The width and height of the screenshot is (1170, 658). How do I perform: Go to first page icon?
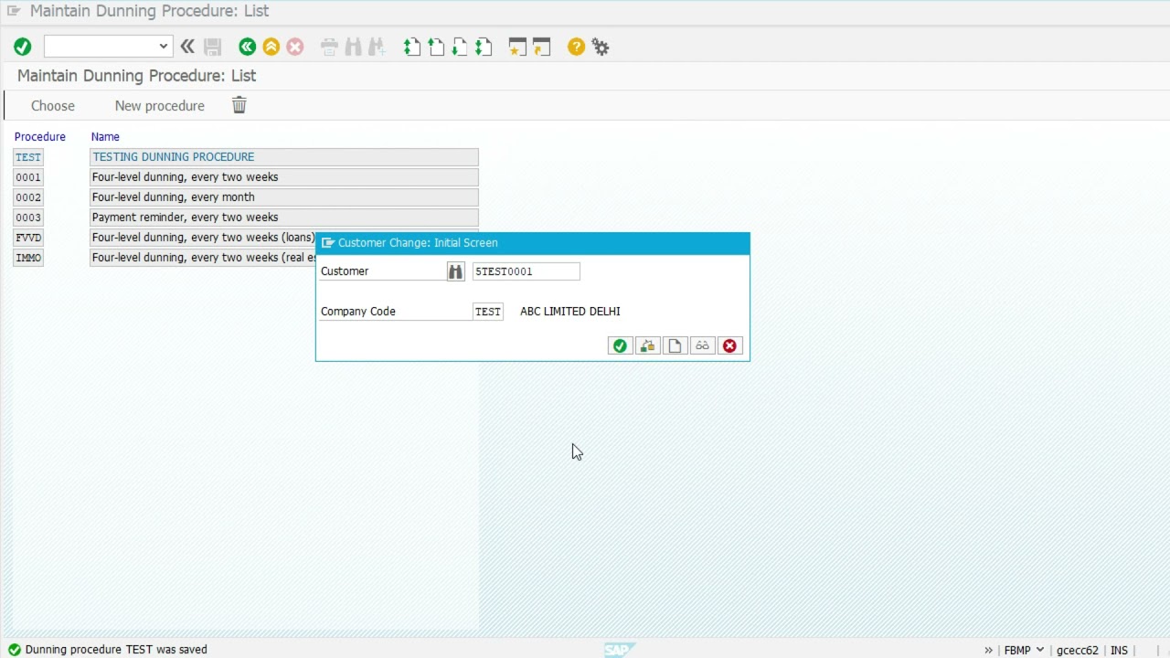tap(412, 47)
